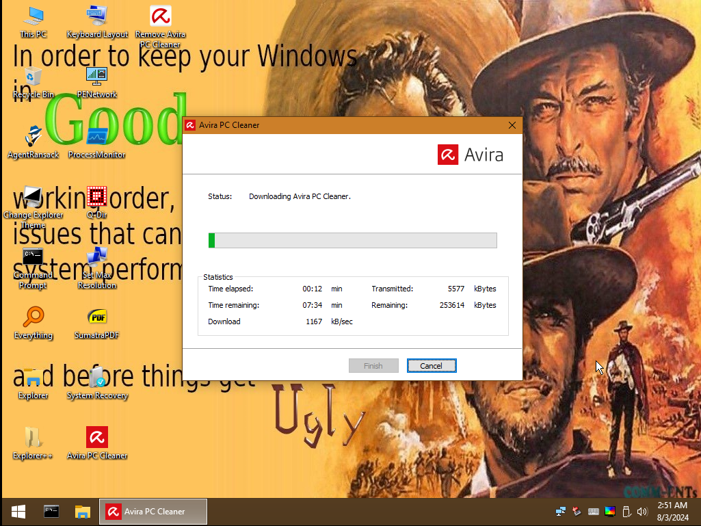Select the Recycle Bin icon
The image size is (701, 526).
pos(33,83)
